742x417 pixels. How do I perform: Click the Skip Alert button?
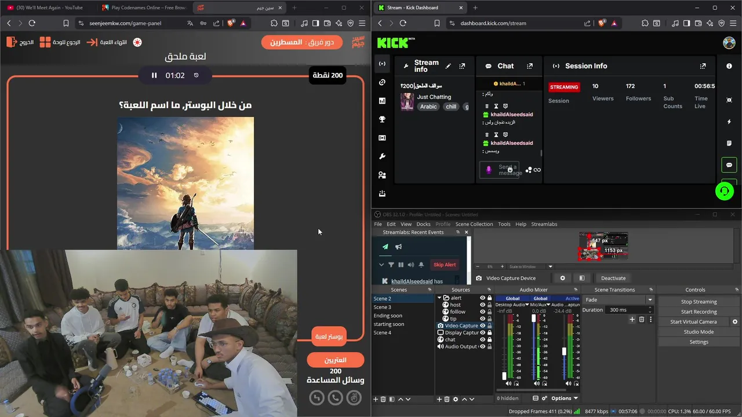tap(445, 265)
